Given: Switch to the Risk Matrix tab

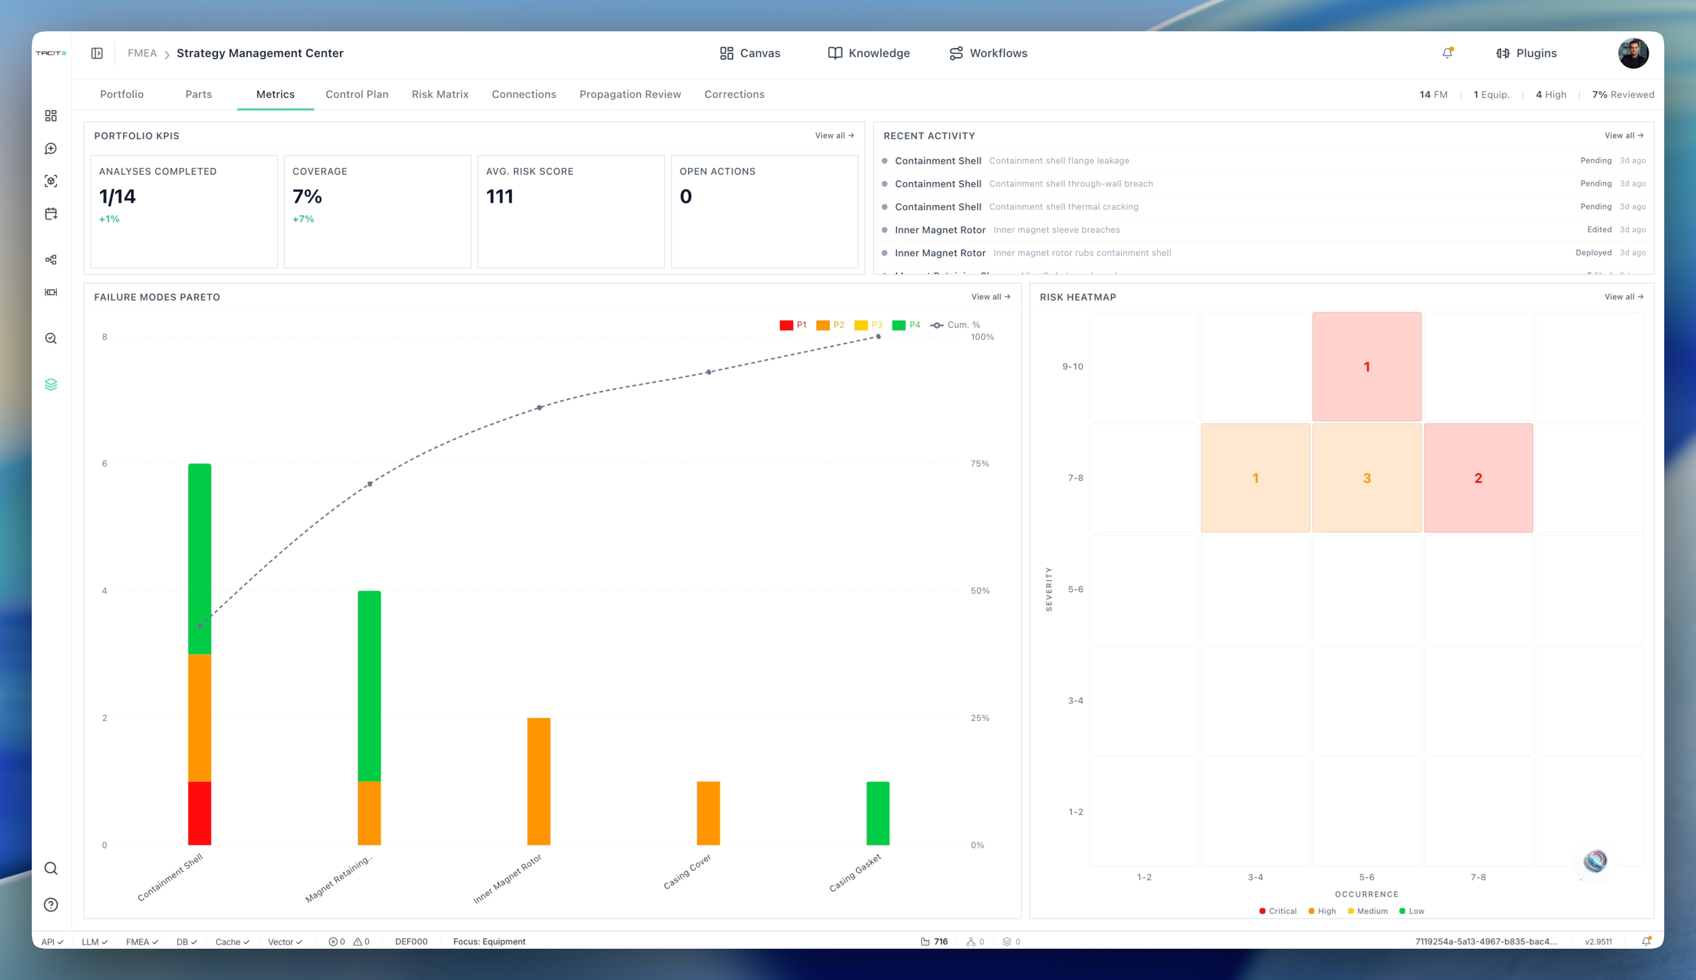Looking at the screenshot, I should tap(440, 94).
